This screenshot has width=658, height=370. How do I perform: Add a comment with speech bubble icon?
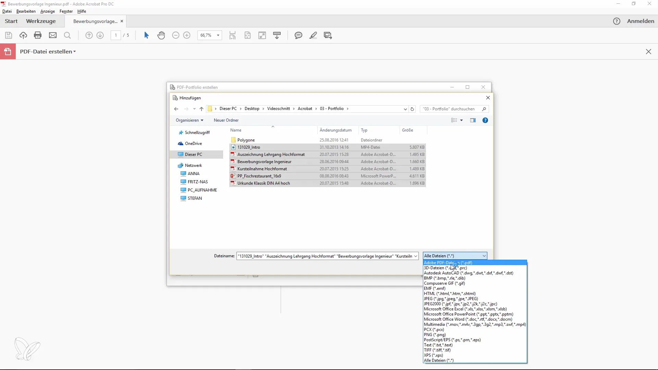click(298, 35)
